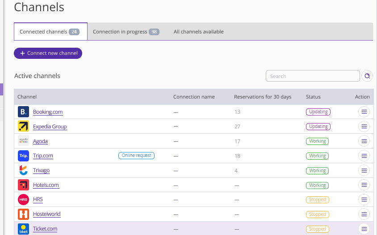Click the Booking.com logo icon
The image size is (377, 235).
pyautogui.click(x=23, y=112)
